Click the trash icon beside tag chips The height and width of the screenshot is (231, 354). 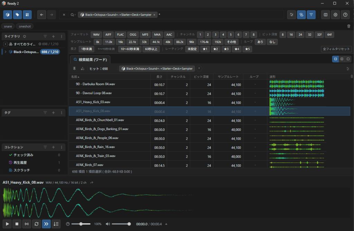[x=348, y=26]
